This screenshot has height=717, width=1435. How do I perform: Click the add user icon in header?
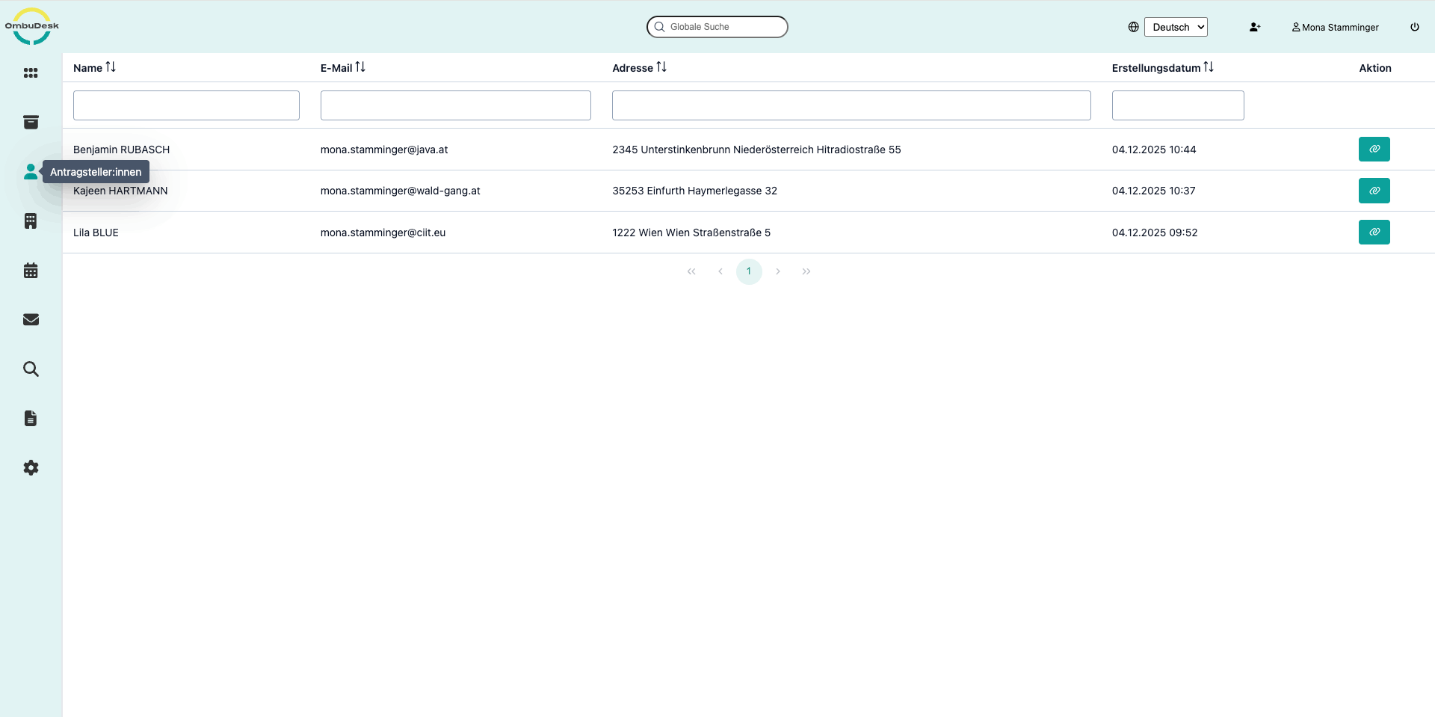[x=1255, y=27]
